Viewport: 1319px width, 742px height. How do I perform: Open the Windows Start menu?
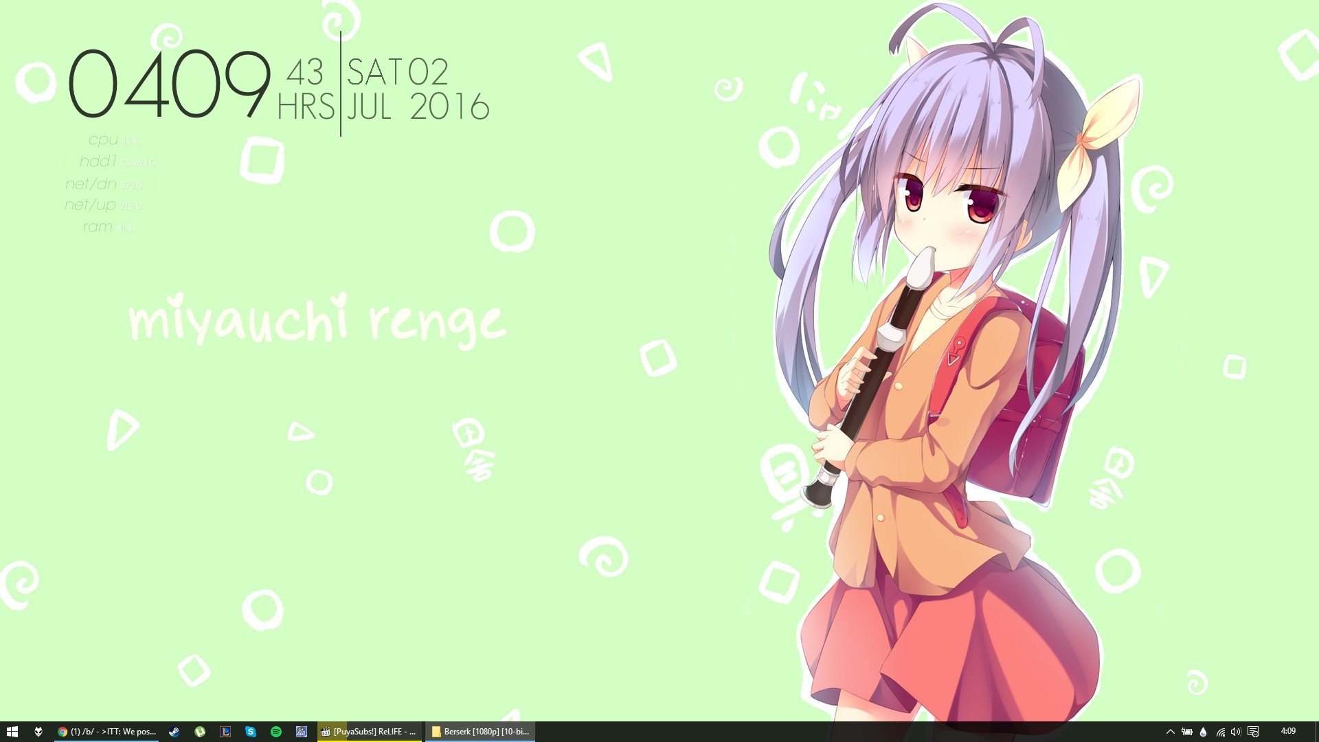tap(12, 732)
